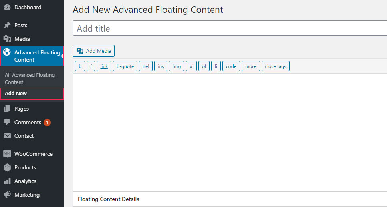Insert bold tag with b button
The image size is (387, 207).
pos(80,66)
